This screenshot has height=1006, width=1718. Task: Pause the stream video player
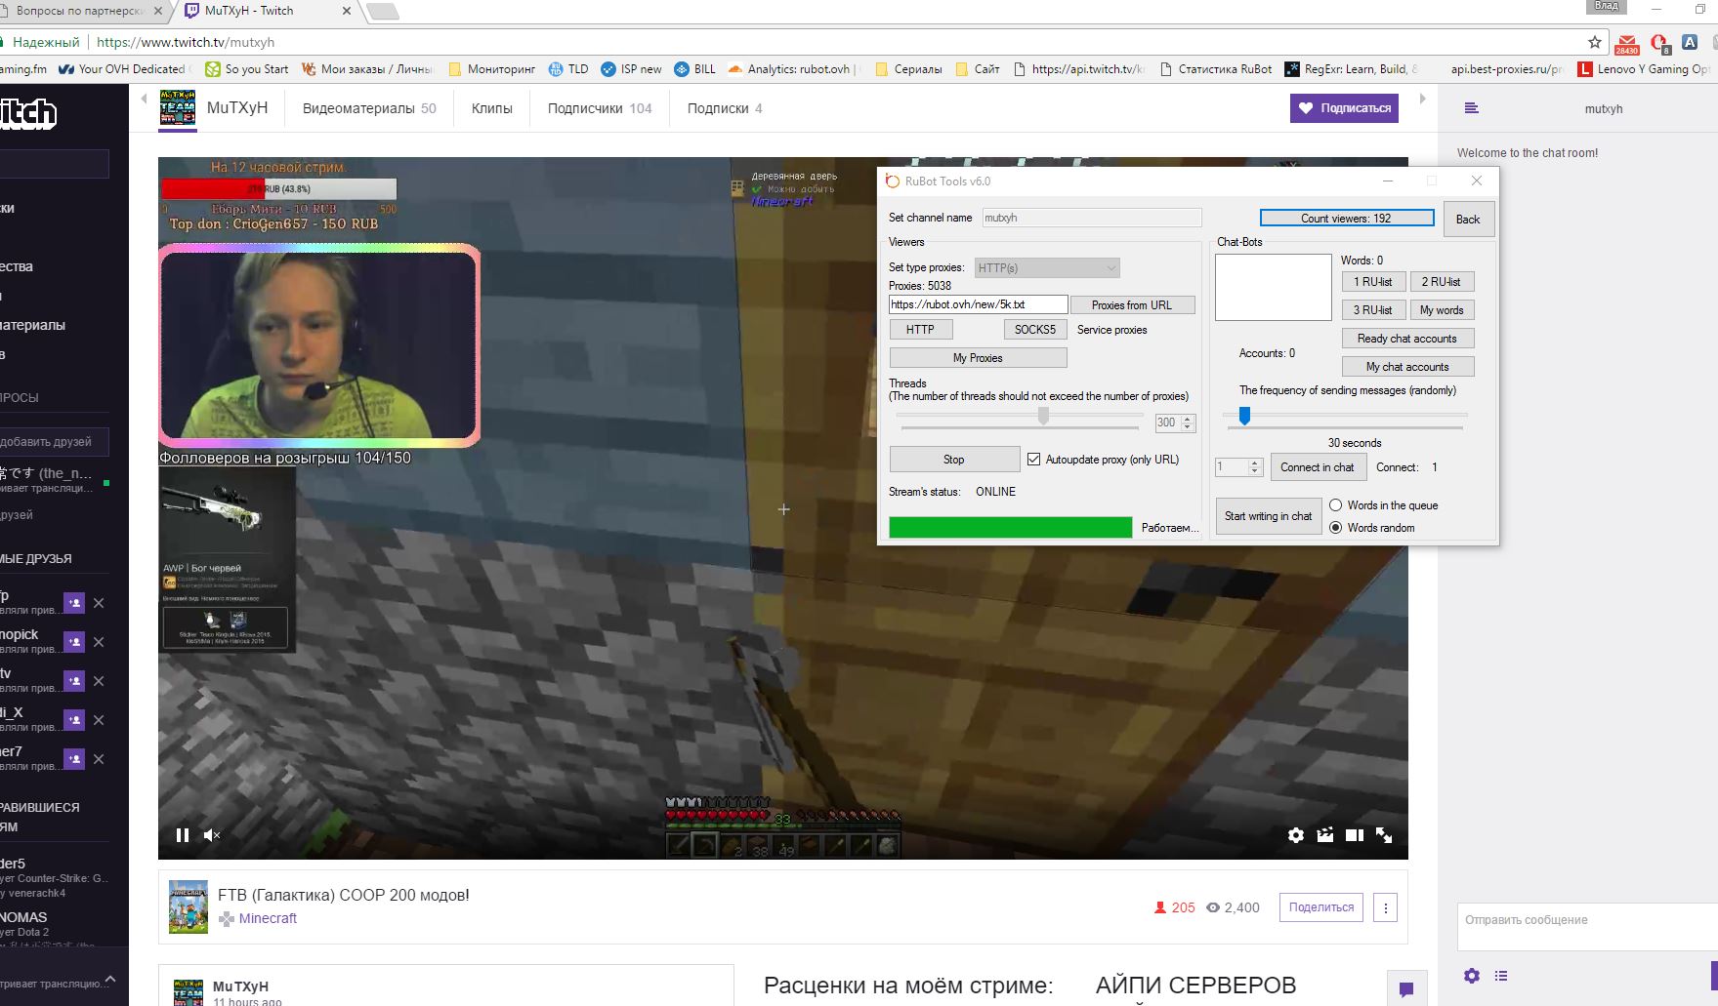(x=182, y=835)
